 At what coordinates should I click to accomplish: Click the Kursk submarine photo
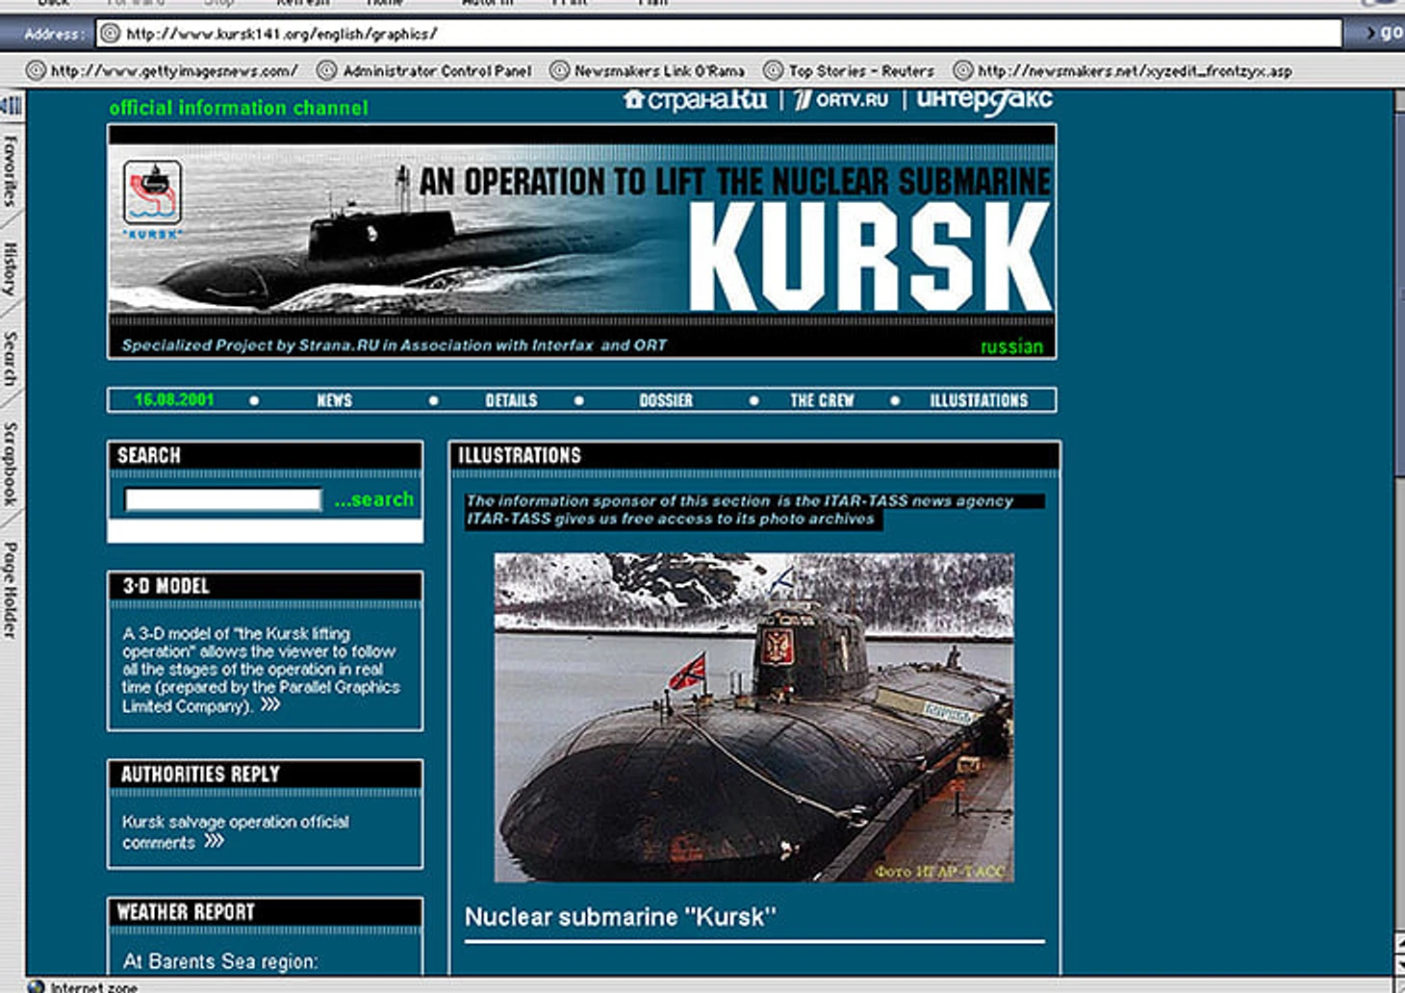point(754,717)
